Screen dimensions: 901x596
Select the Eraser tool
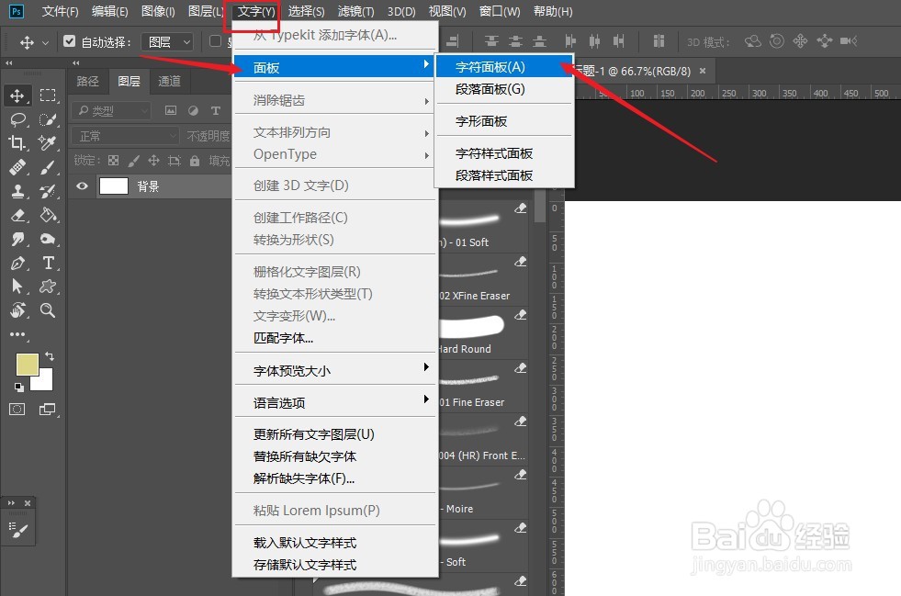(x=17, y=215)
